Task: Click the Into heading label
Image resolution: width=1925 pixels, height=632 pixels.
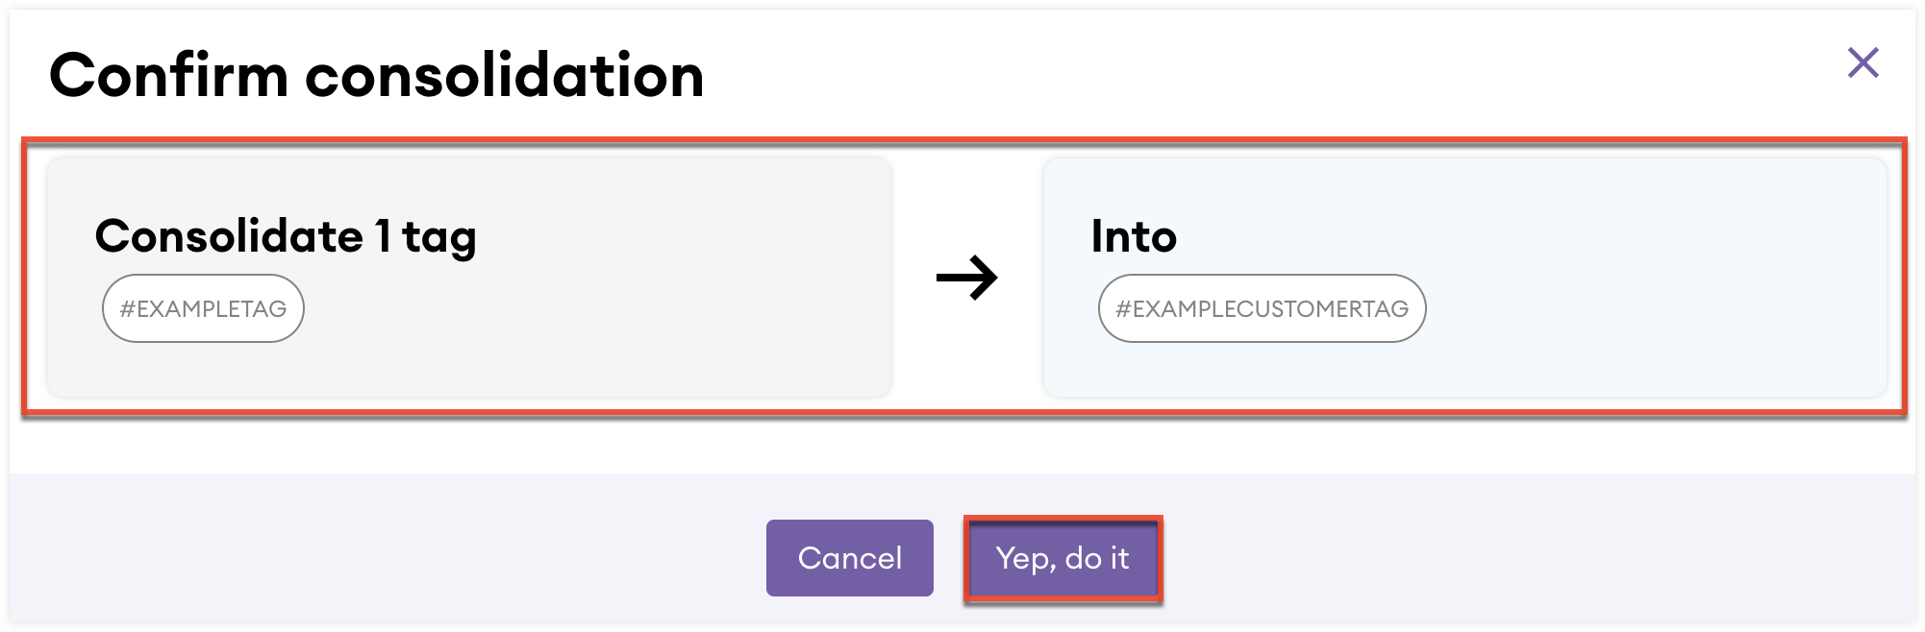Action: (1133, 236)
